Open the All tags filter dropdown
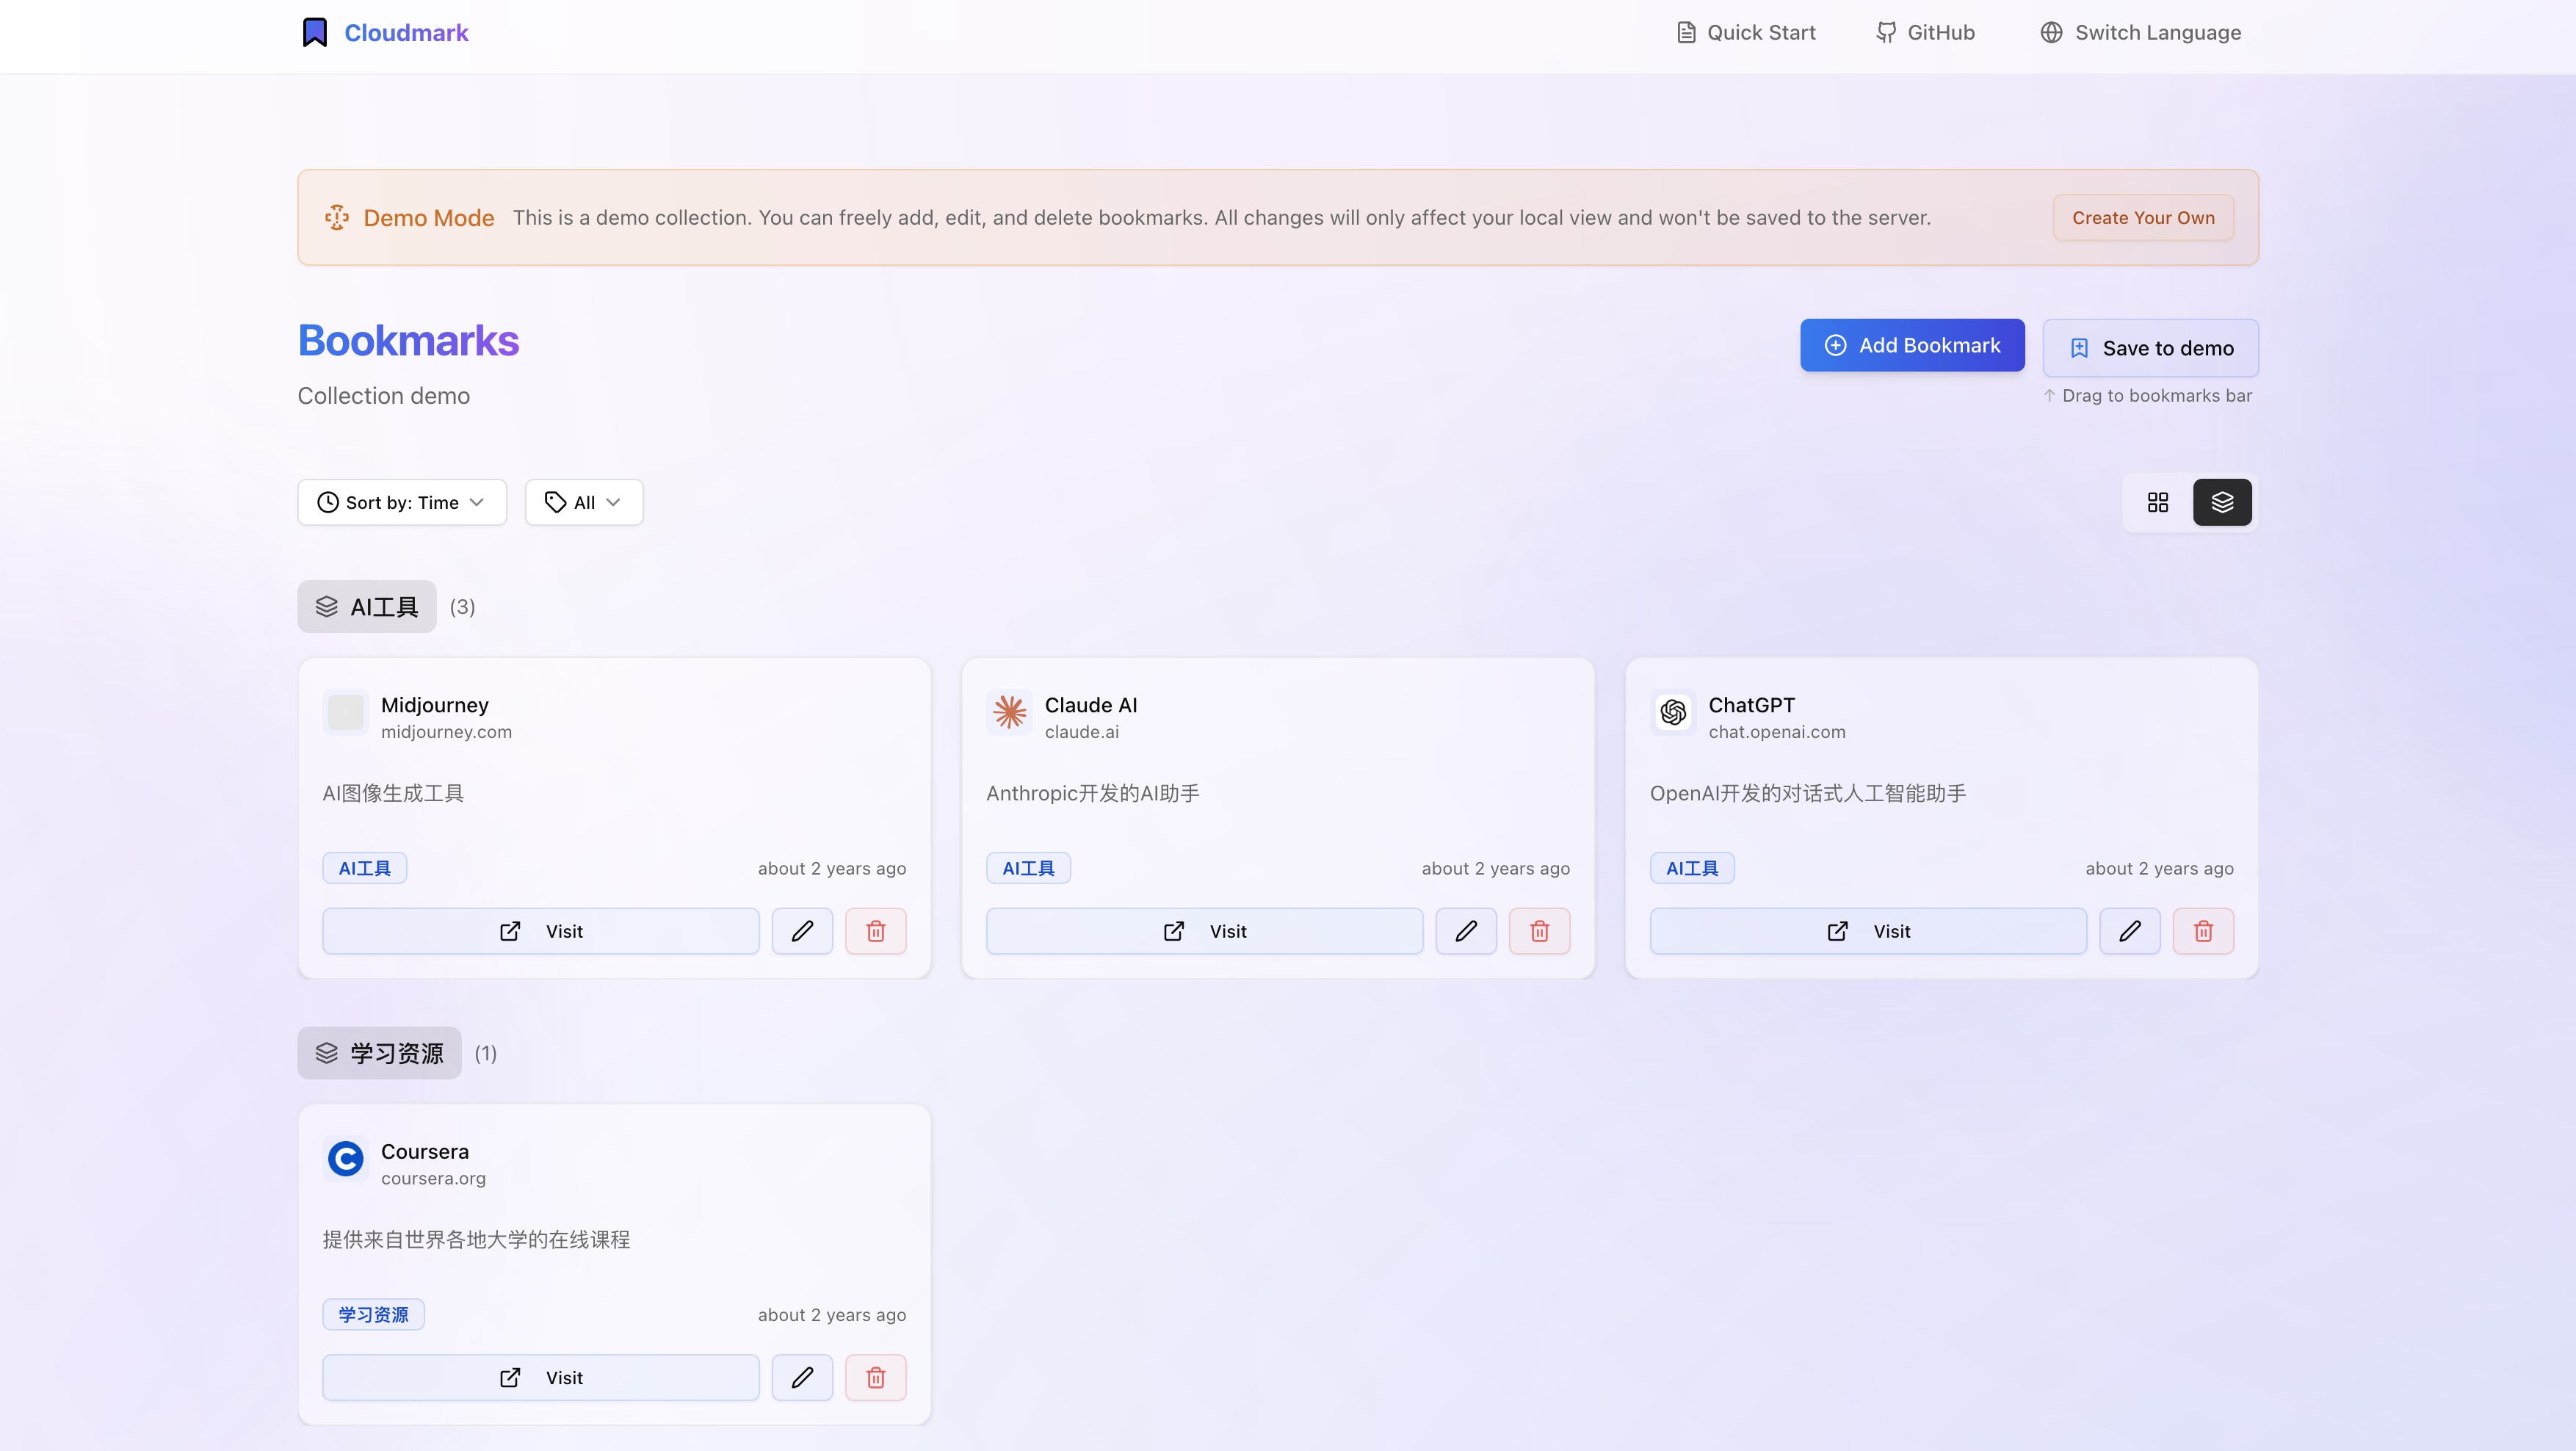2576x1451 pixels. [x=584, y=502]
